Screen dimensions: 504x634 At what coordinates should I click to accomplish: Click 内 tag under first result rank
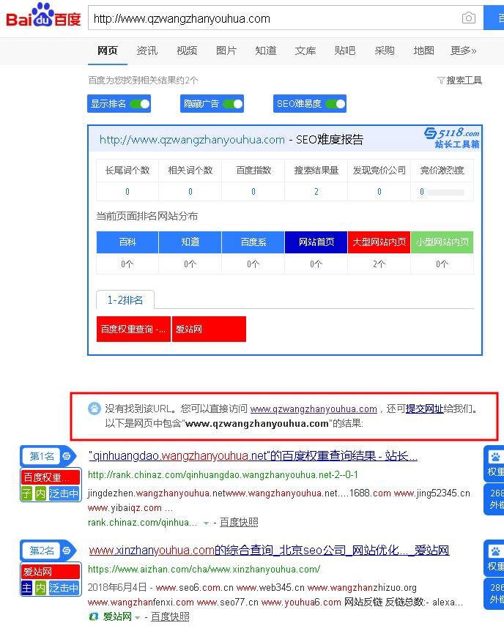coord(40,493)
